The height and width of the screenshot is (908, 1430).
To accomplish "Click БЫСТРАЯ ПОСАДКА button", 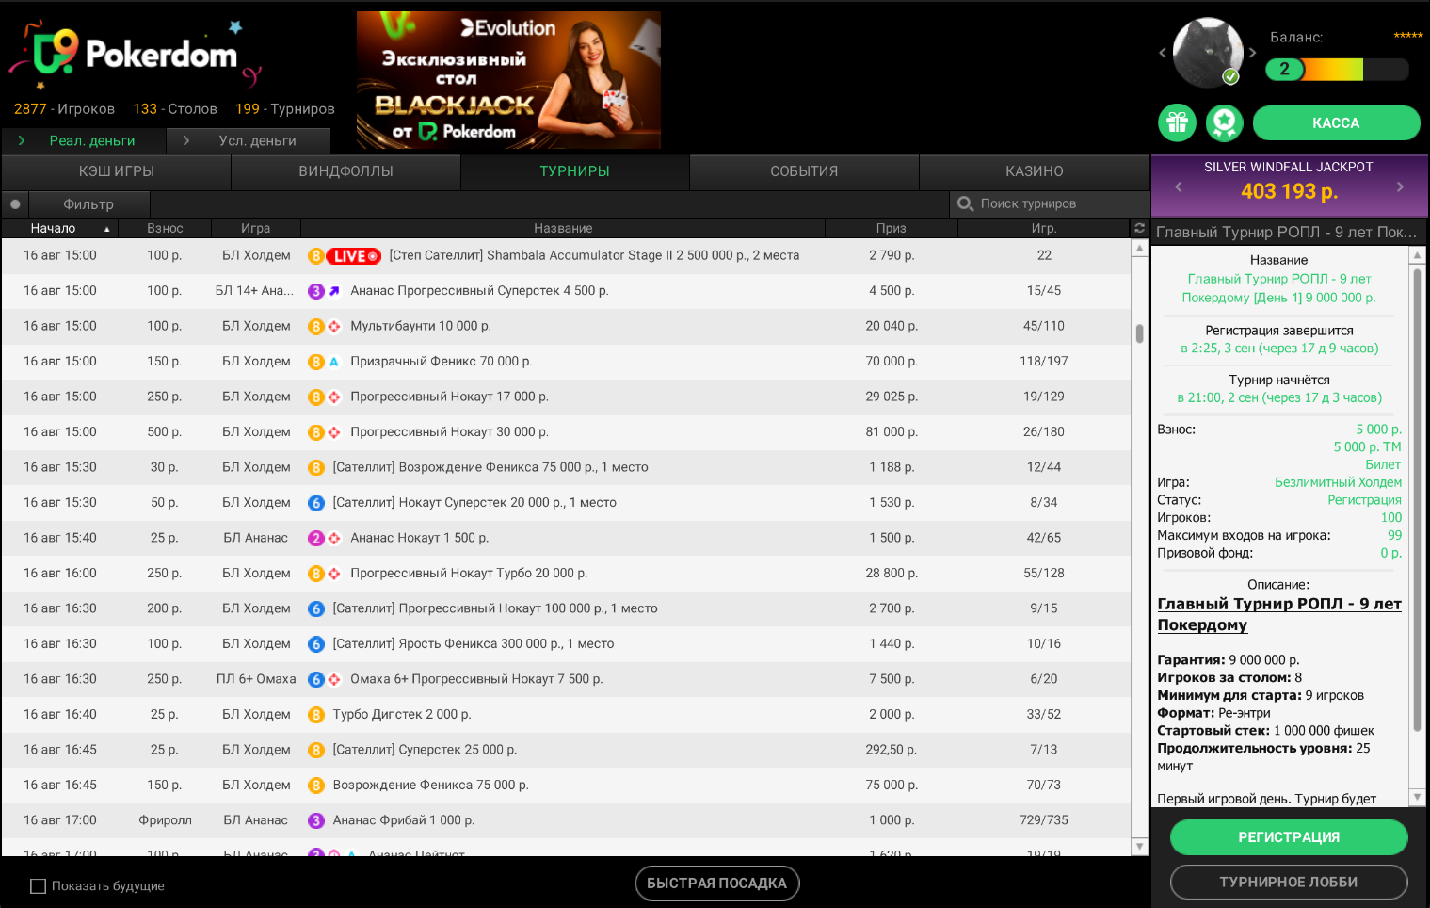I will 716,884.
